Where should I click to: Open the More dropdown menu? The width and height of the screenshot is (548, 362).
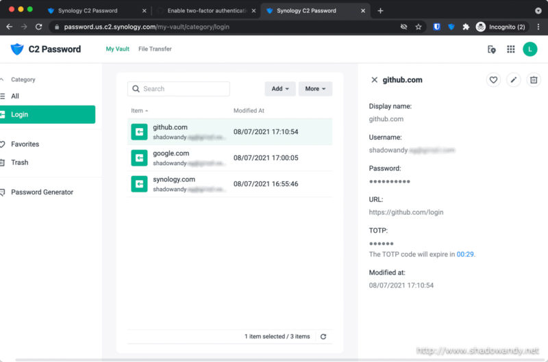315,89
